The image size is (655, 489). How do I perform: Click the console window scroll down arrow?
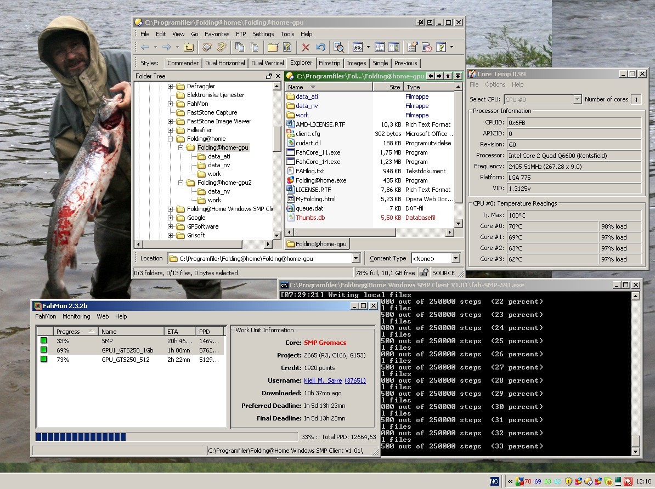click(635, 451)
